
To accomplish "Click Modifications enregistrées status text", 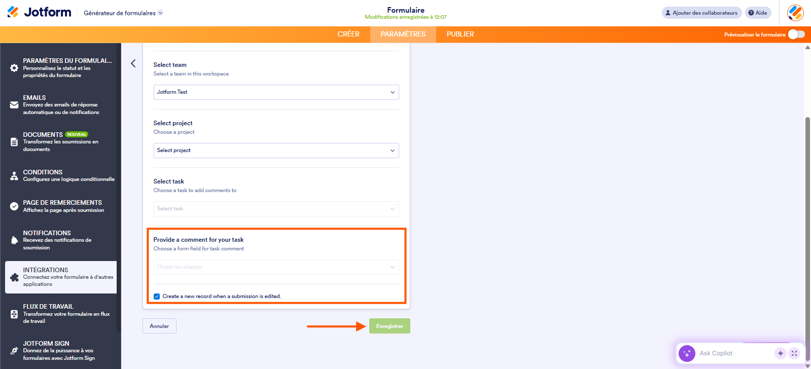I will tap(406, 17).
